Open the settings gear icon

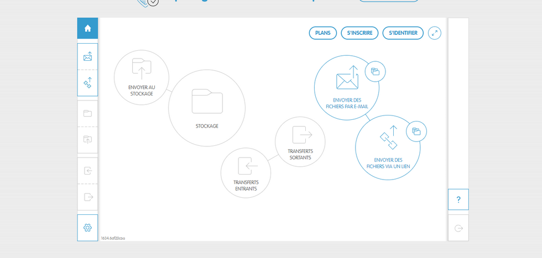point(87,228)
